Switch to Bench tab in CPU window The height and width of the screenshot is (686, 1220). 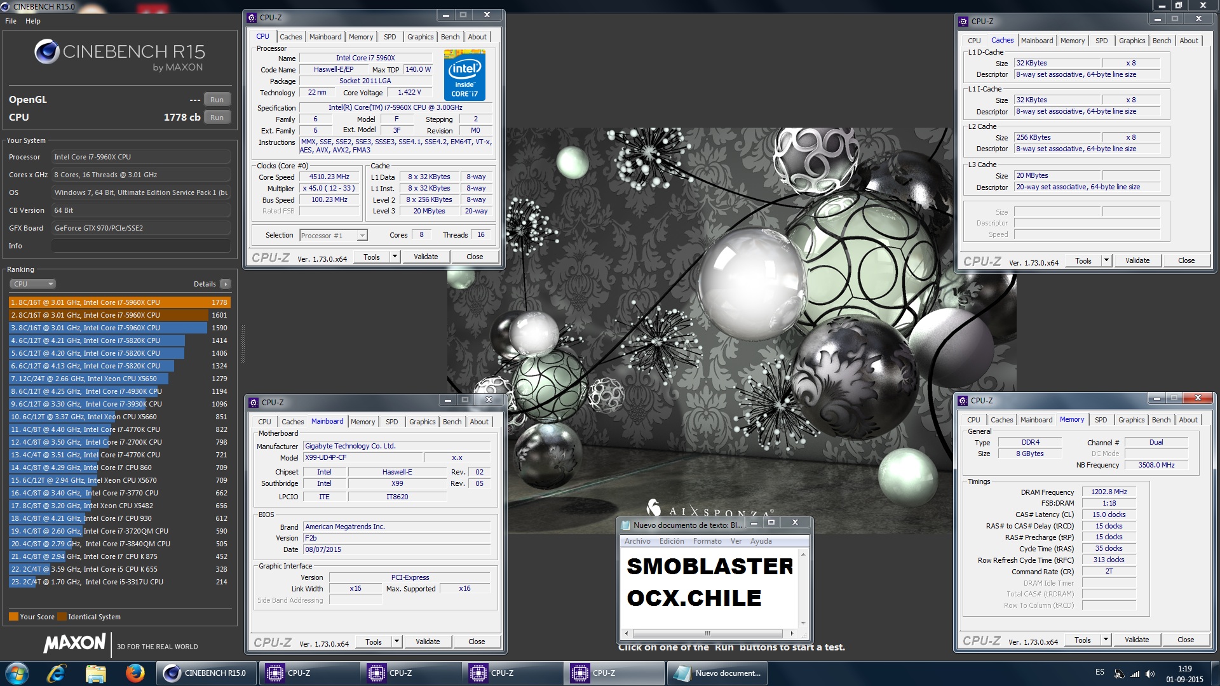[450, 37]
